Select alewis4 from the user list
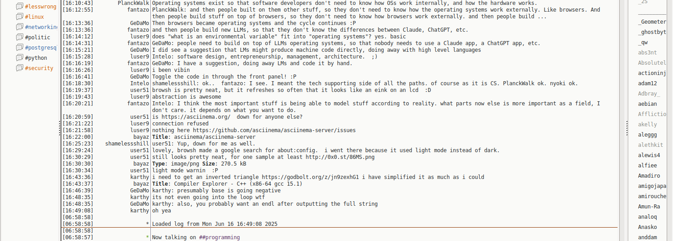 point(649,155)
